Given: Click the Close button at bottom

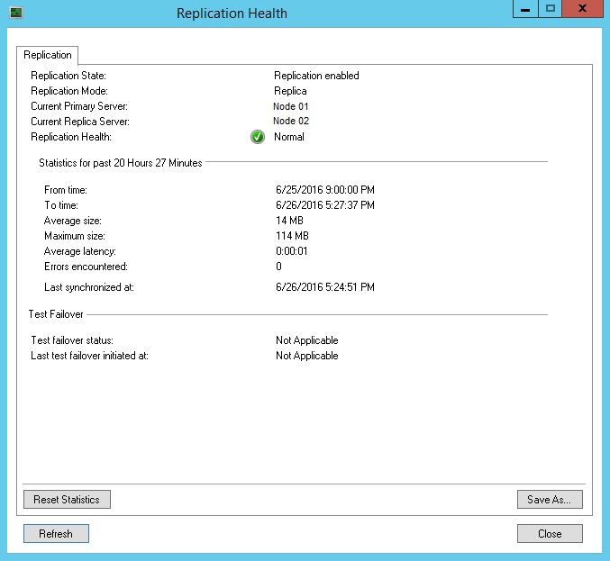Looking at the screenshot, I should point(550,533).
